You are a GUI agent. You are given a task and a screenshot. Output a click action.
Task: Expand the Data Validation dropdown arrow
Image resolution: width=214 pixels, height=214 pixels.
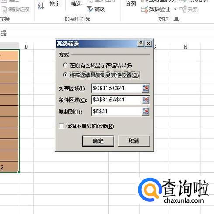pos(175,9)
